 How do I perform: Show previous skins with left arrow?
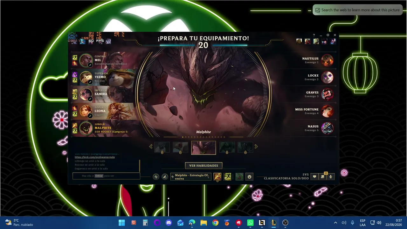click(151, 147)
